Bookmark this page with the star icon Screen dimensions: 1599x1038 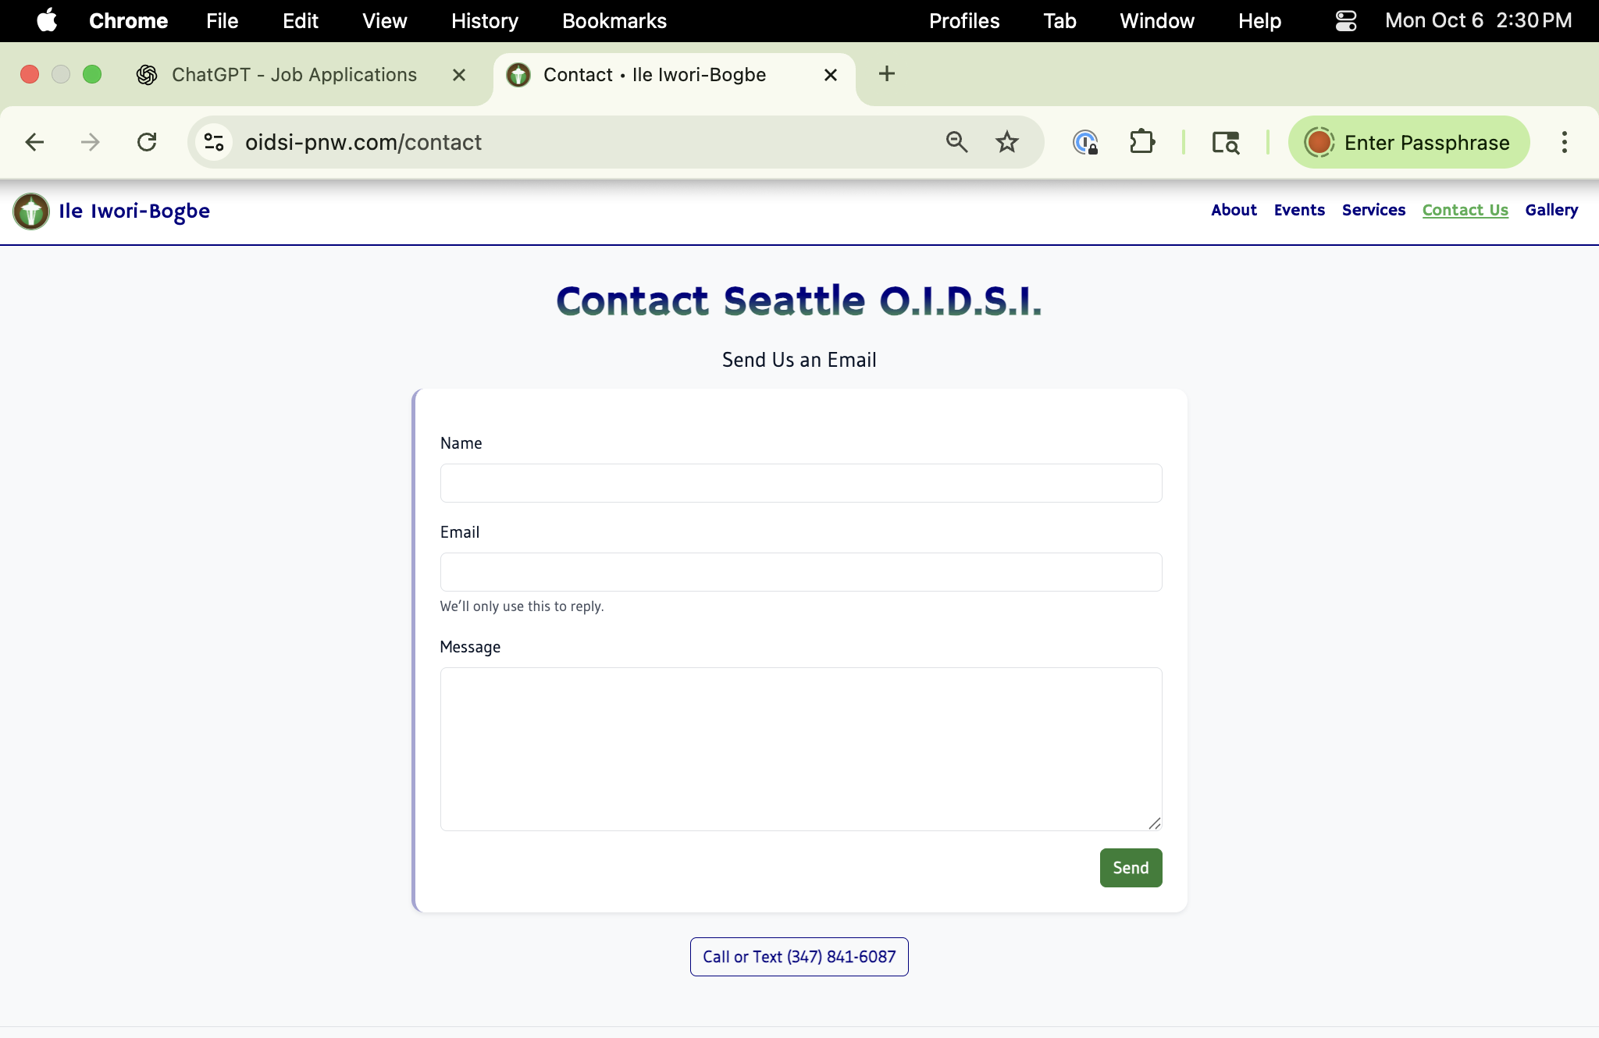coord(1006,142)
